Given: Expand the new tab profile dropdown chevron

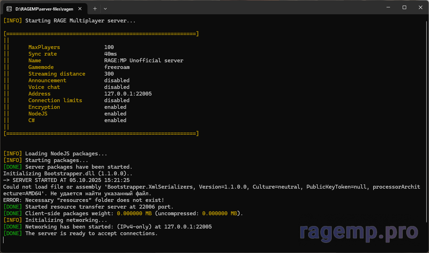Looking at the screenshot, I should click(x=105, y=8).
